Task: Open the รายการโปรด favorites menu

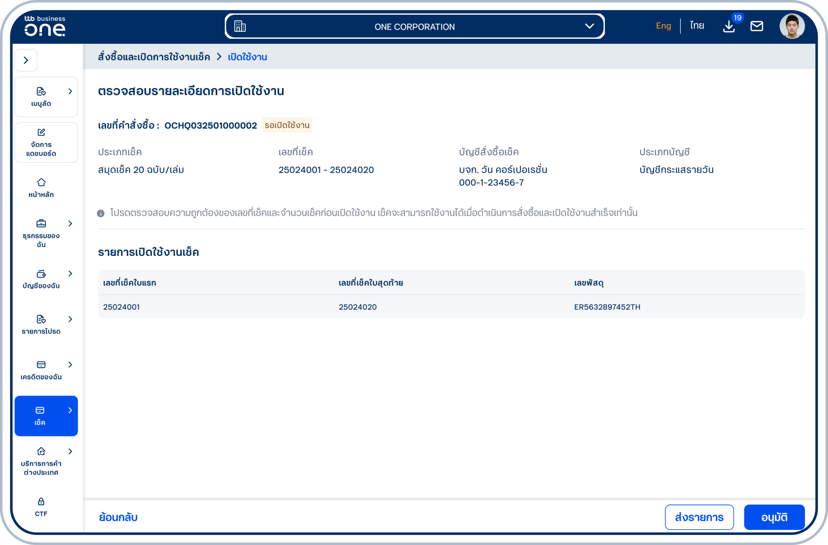Action: (x=46, y=325)
